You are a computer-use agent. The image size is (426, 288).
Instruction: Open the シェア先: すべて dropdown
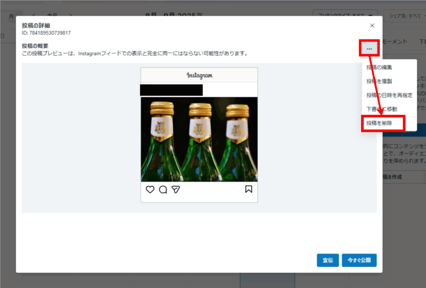point(404,15)
